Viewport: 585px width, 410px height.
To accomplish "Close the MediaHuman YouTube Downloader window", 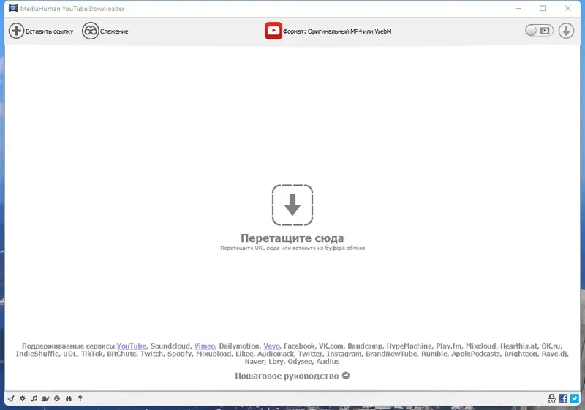I will (568, 8).
